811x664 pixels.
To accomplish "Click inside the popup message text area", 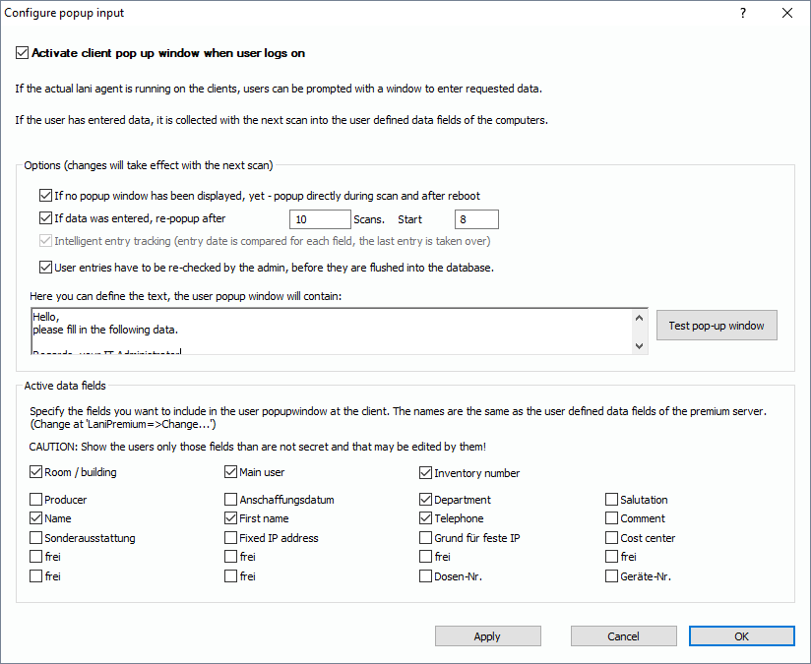I will [331, 331].
